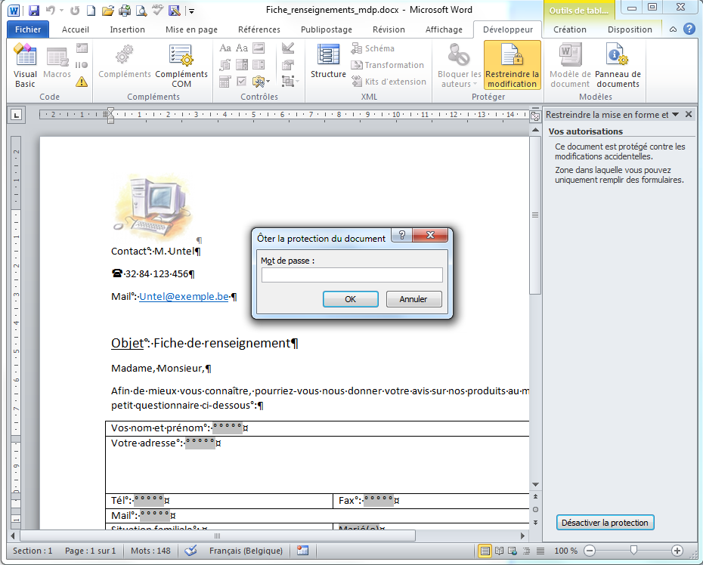Collapse the ribbon with the caret button
703x565 pixels.
coord(673,29)
